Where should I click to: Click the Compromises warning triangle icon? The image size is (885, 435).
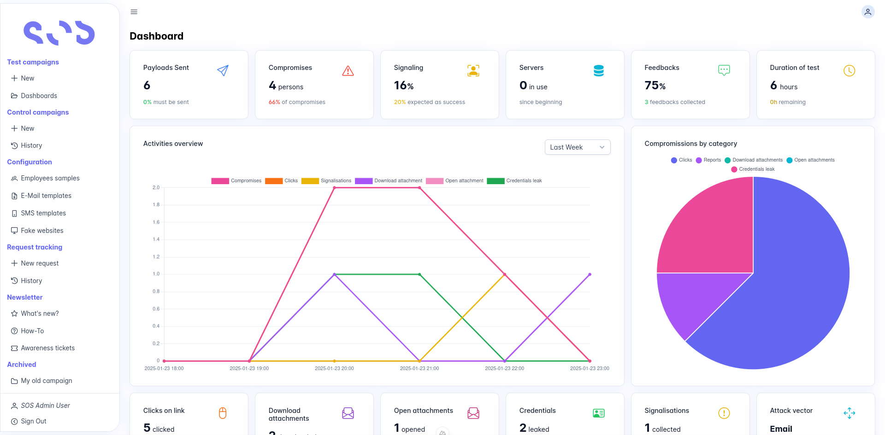click(348, 70)
